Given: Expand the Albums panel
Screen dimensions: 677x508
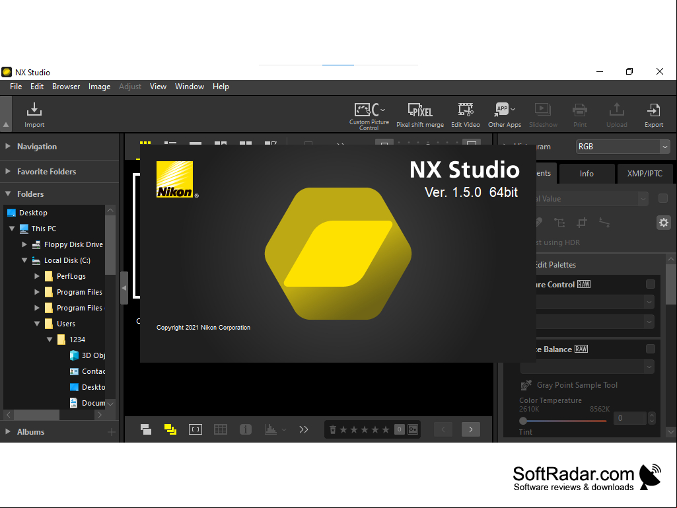Looking at the screenshot, I should pyautogui.click(x=8, y=431).
